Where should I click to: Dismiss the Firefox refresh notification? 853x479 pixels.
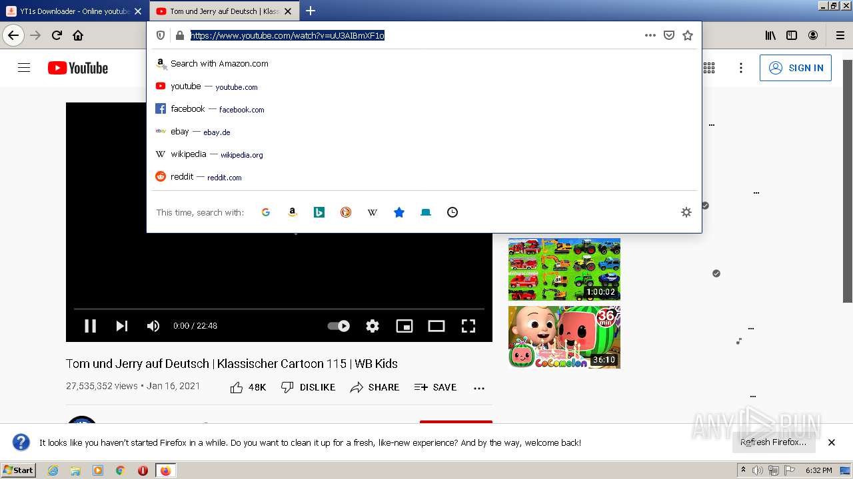pyautogui.click(x=832, y=442)
